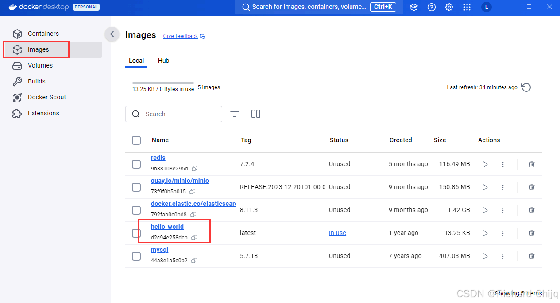Open more actions menu for hello-world
Image resolution: width=560 pixels, height=303 pixels.
tap(503, 233)
